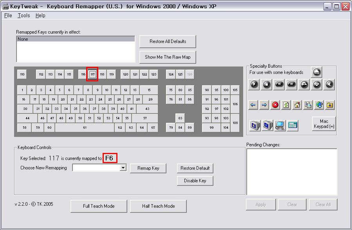Select numpad key 90
Viewport: 352px width, 230px height.
point(207,90)
